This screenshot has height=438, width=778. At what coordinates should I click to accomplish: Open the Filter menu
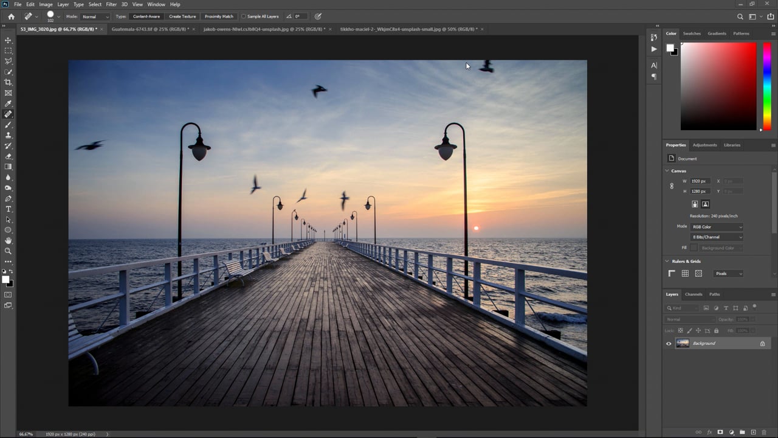(x=111, y=4)
